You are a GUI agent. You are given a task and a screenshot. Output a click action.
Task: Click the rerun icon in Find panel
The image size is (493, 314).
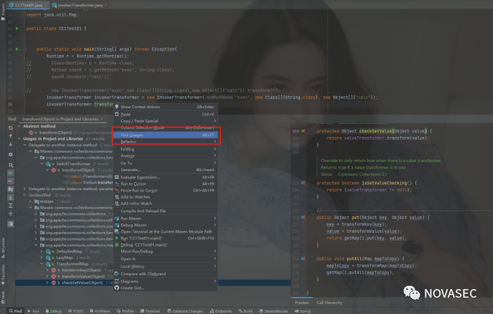11,127
